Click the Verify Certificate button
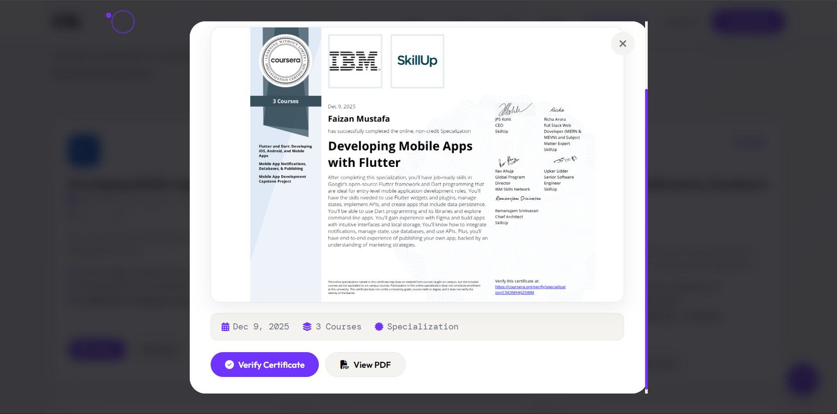Viewport: 837px width, 414px height. coord(264,365)
